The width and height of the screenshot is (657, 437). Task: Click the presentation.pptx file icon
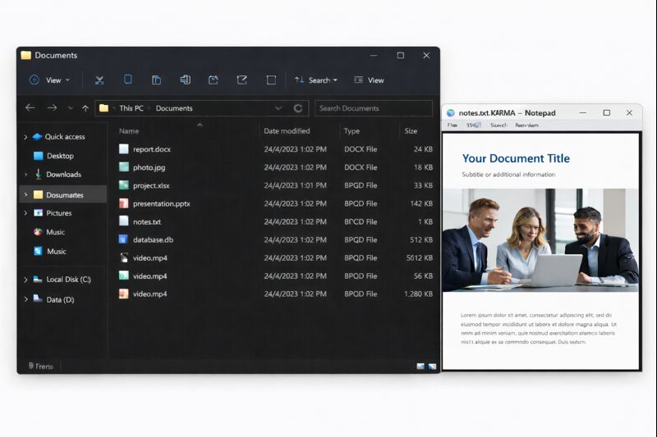coord(124,203)
